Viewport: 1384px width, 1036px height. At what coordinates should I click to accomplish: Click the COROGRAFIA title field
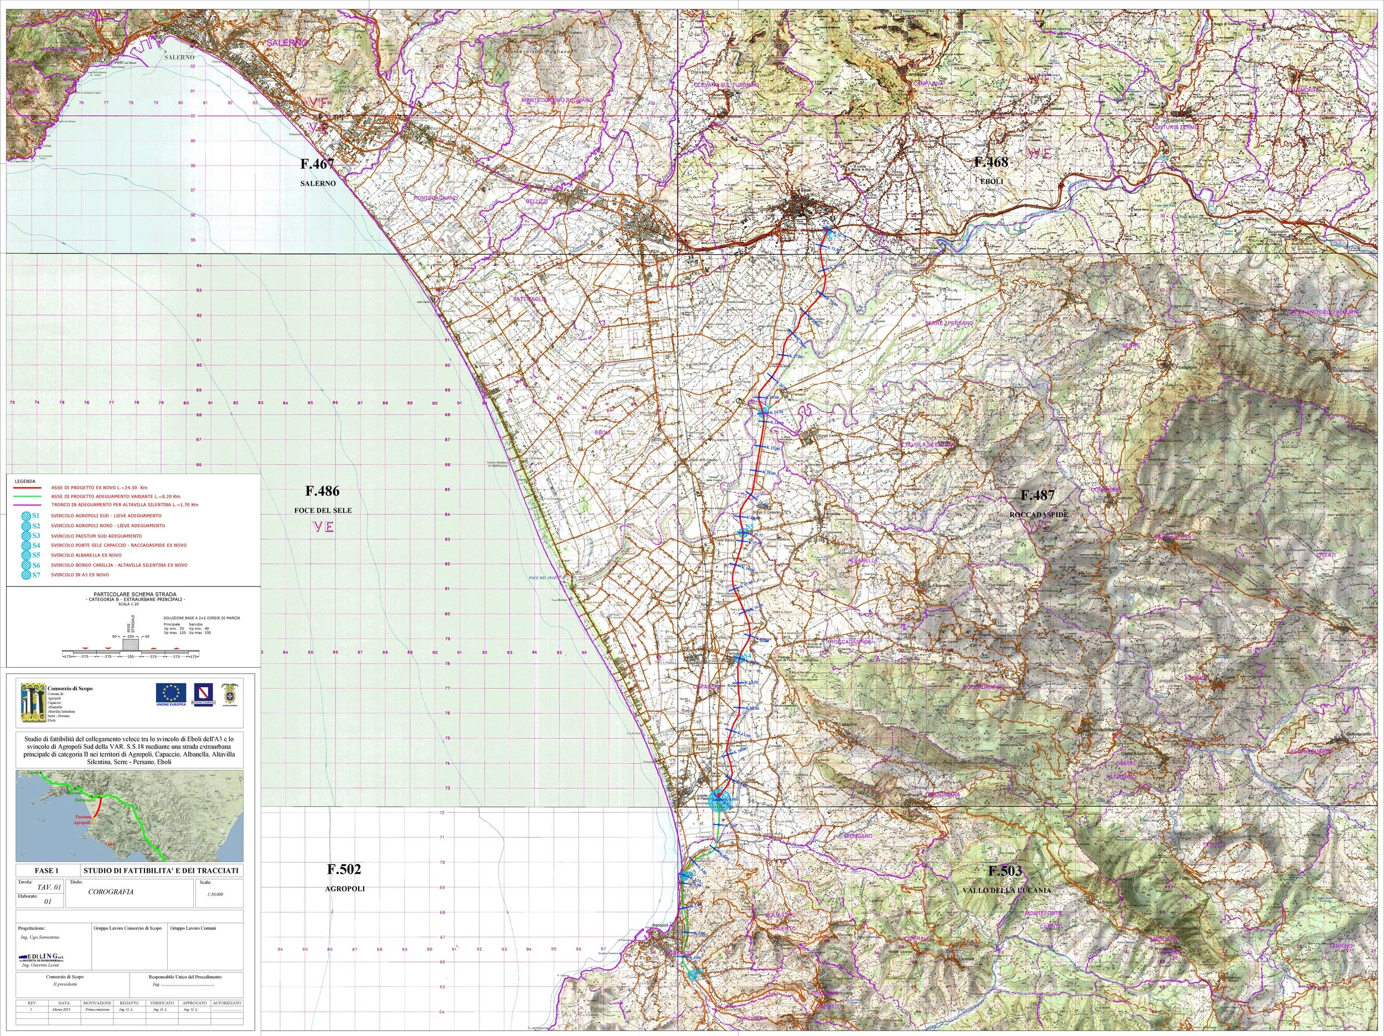click(x=111, y=892)
